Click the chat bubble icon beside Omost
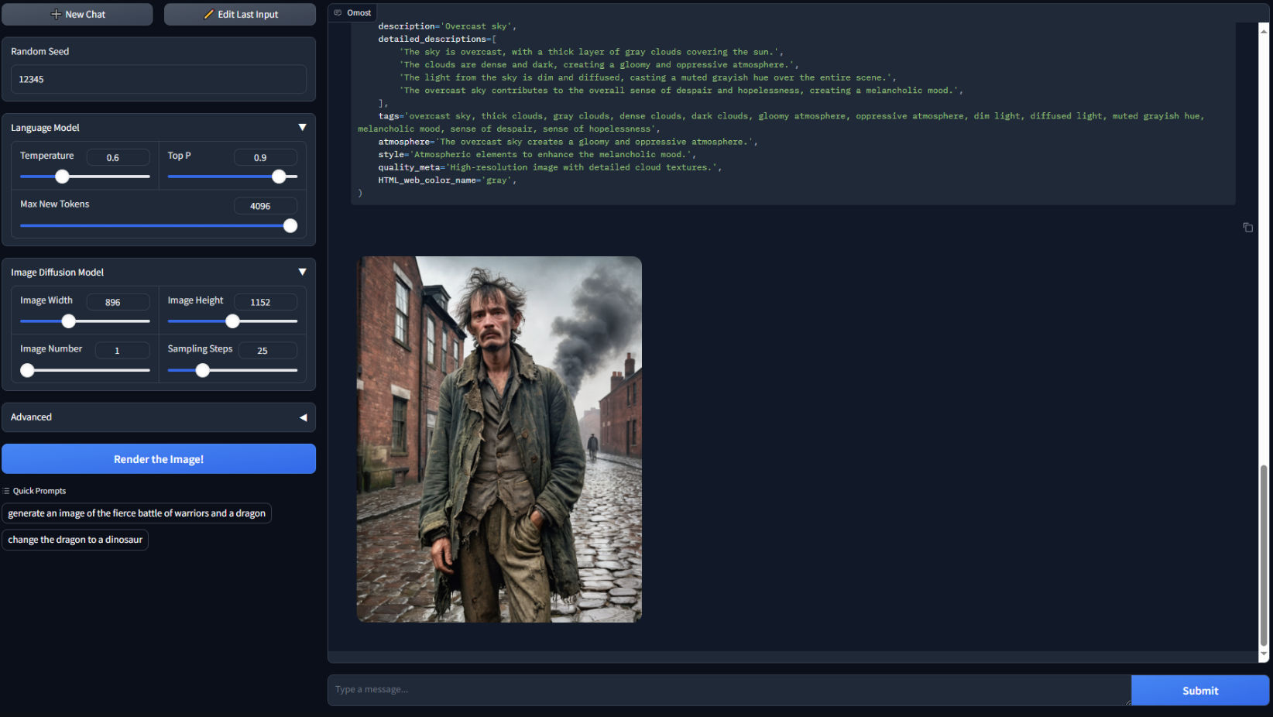Image resolution: width=1273 pixels, height=717 pixels. click(x=336, y=12)
